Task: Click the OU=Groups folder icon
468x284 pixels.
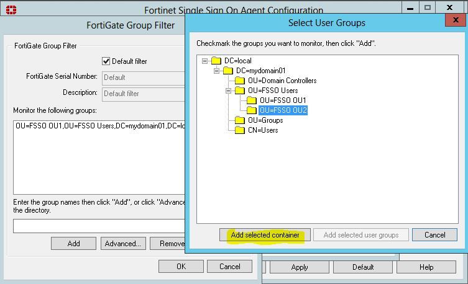Action: point(239,120)
